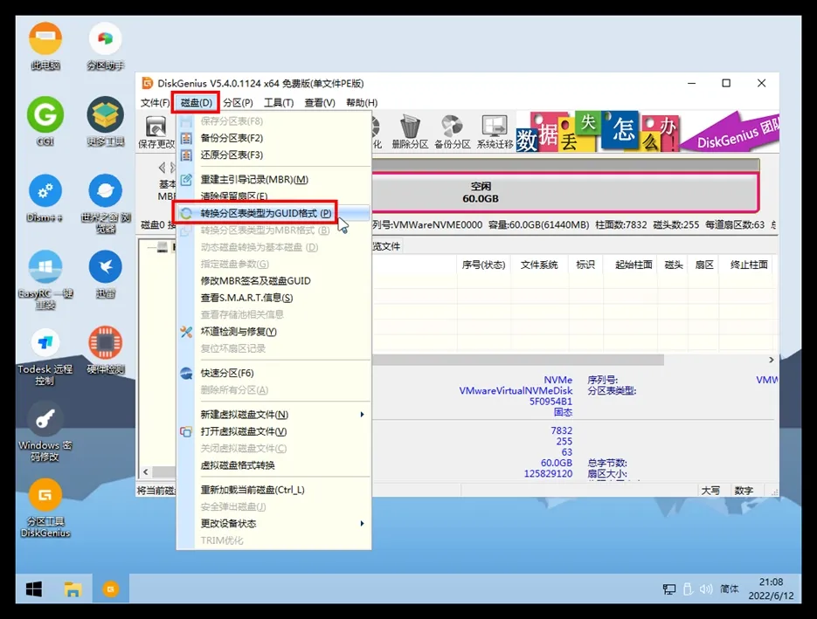The height and width of the screenshot is (619, 817).
Task: Open the 分区(P) menu
Action: click(237, 103)
